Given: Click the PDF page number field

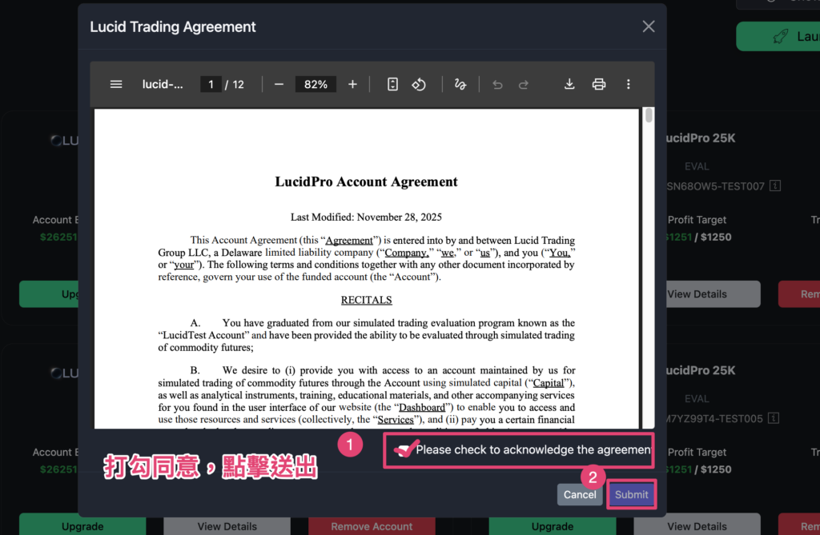Looking at the screenshot, I should (x=211, y=84).
